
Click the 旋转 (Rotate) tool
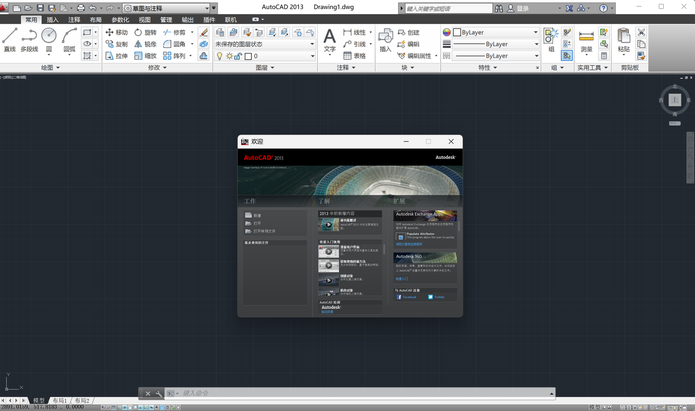coord(145,32)
